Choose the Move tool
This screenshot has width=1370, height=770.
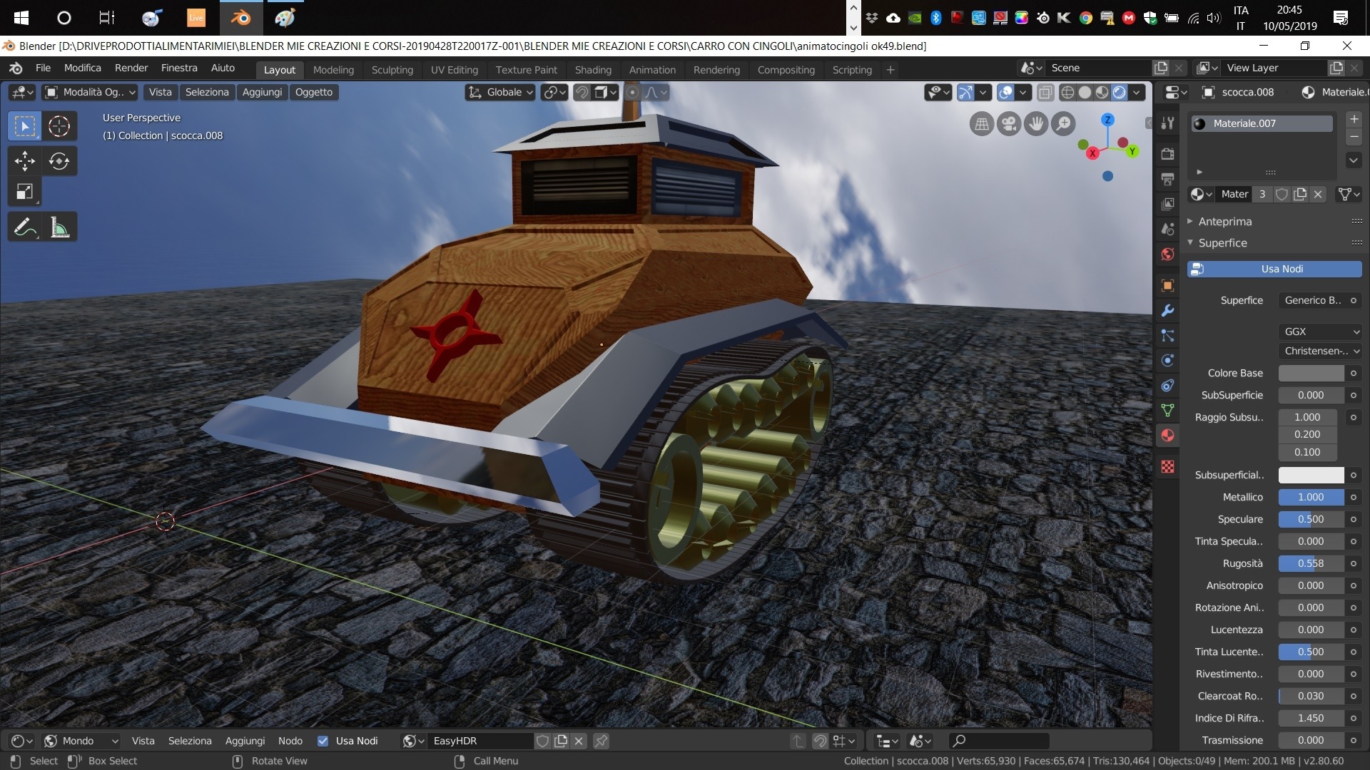click(x=25, y=161)
